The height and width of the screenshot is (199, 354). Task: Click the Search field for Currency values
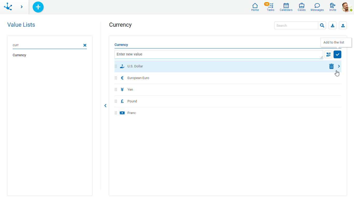pyautogui.click(x=296, y=25)
